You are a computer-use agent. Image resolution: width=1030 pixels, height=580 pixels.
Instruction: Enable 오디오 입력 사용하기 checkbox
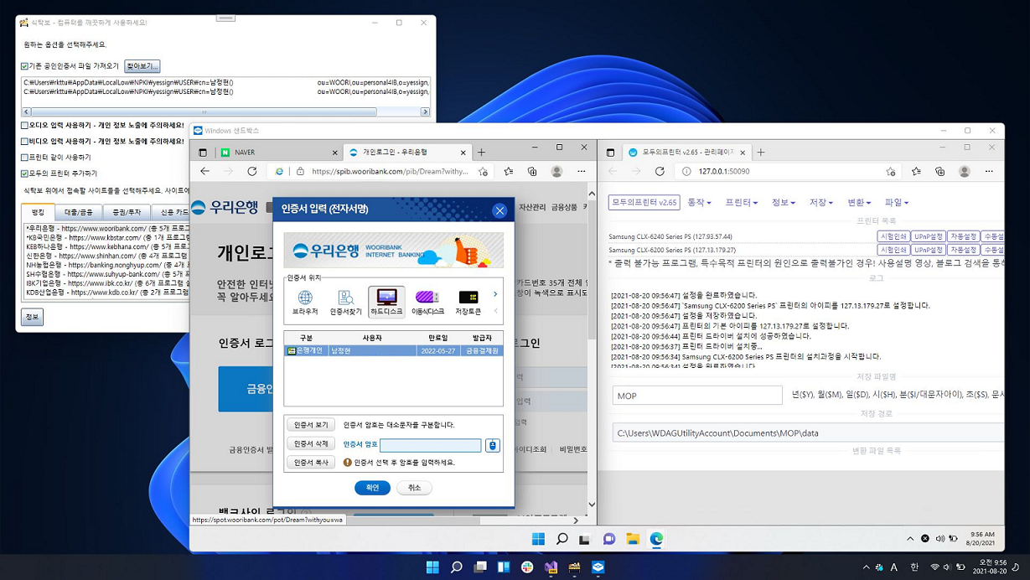[24, 125]
